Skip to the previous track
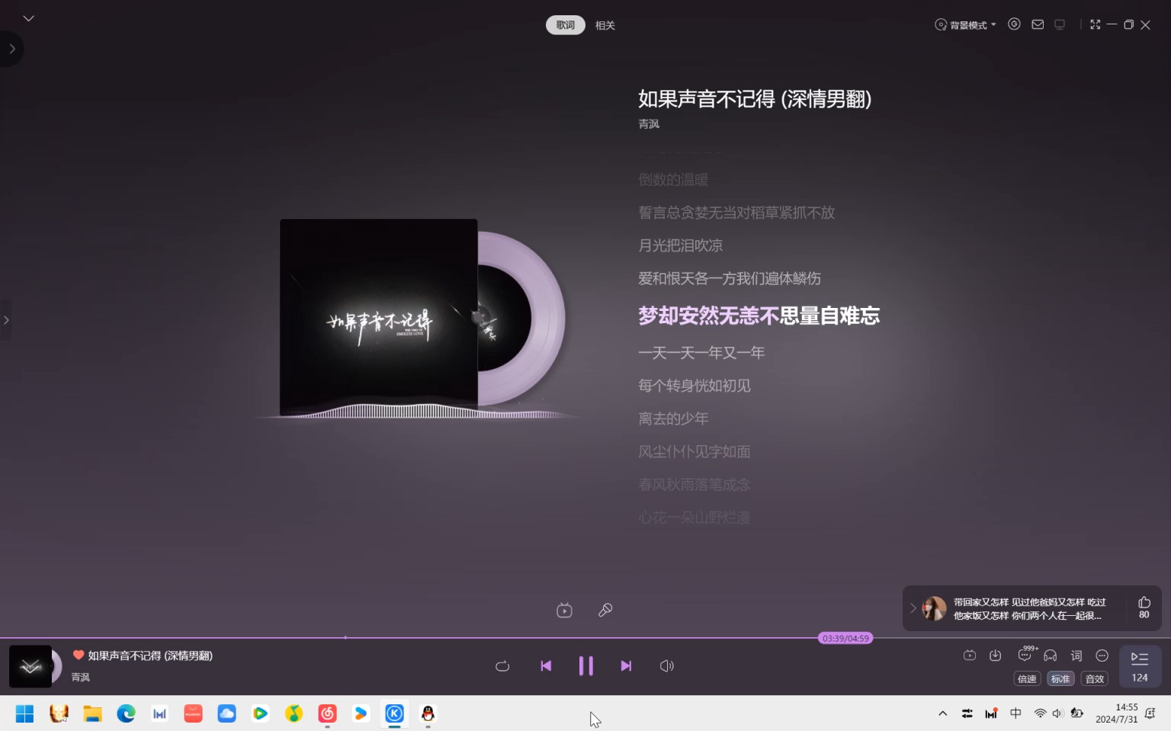The width and height of the screenshot is (1171, 731). click(x=546, y=666)
